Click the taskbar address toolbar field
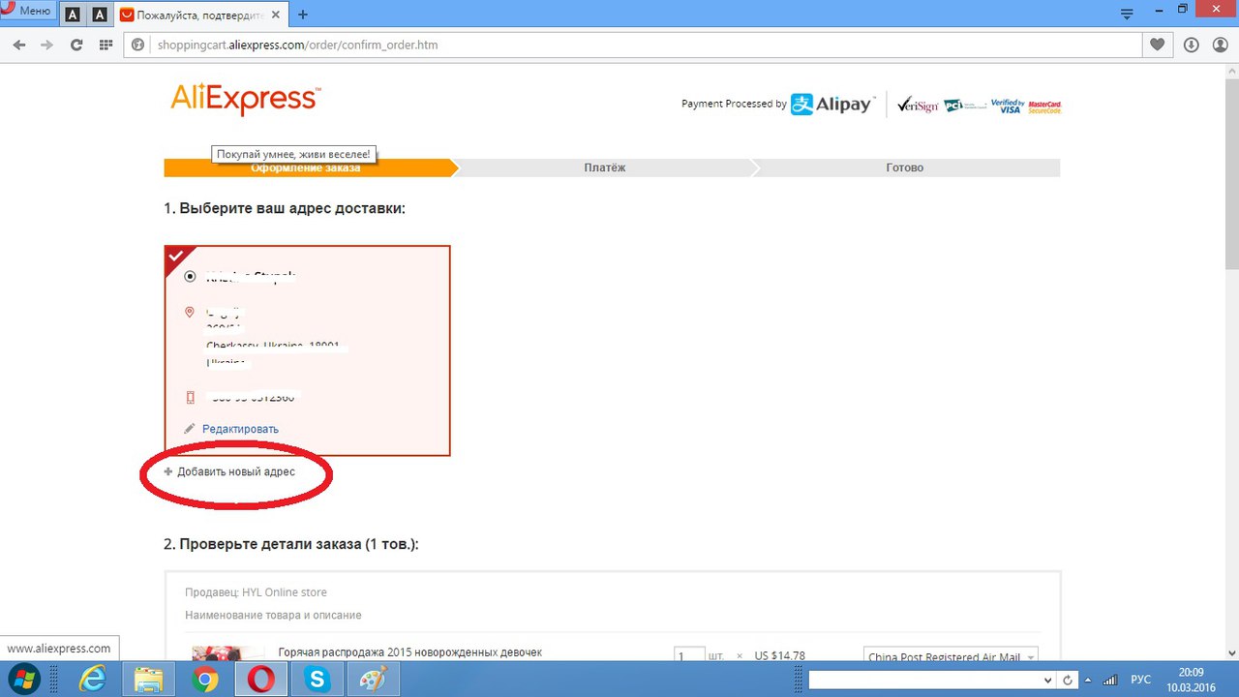Viewport: 1239px width, 697px height. click(x=925, y=681)
